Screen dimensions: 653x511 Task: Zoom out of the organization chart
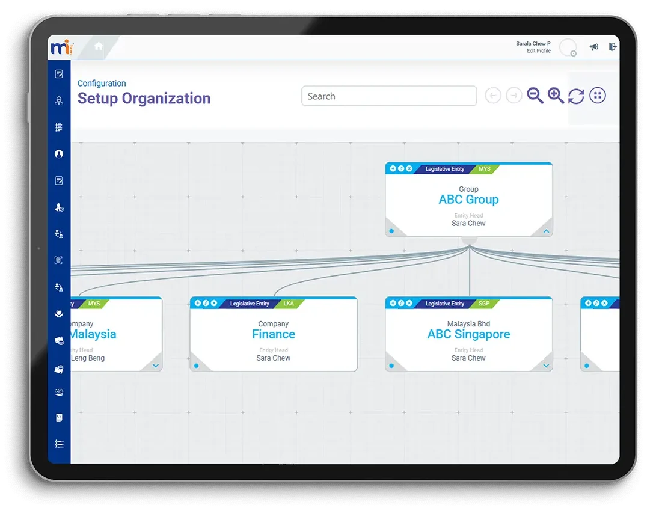(x=535, y=96)
